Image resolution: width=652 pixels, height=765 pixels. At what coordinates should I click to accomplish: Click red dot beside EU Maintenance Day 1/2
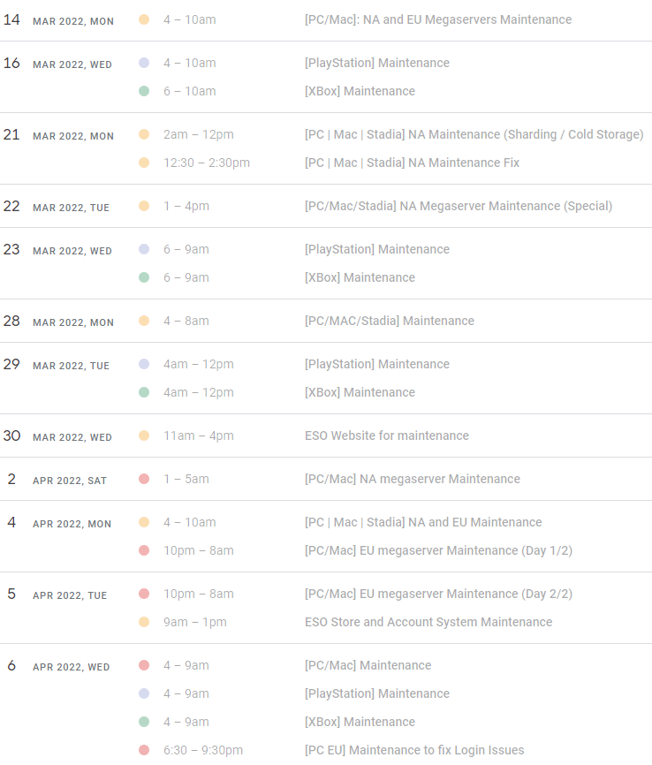144,551
